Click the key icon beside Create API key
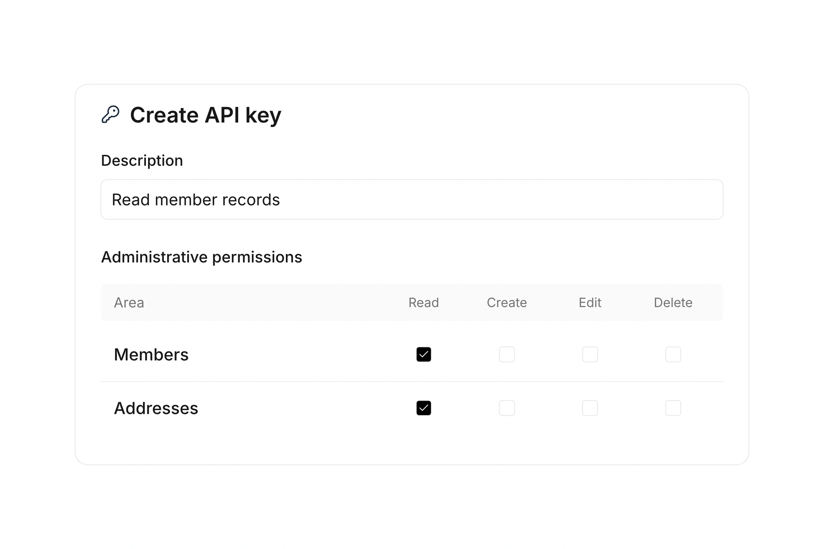 (x=110, y=115)
